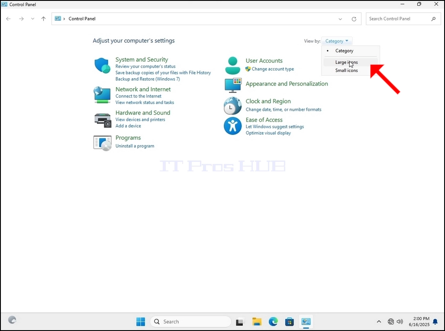This screenshot has width=445, height=331.
Task: Open Network and Internet globe icon
Action: tap(102, 95)
